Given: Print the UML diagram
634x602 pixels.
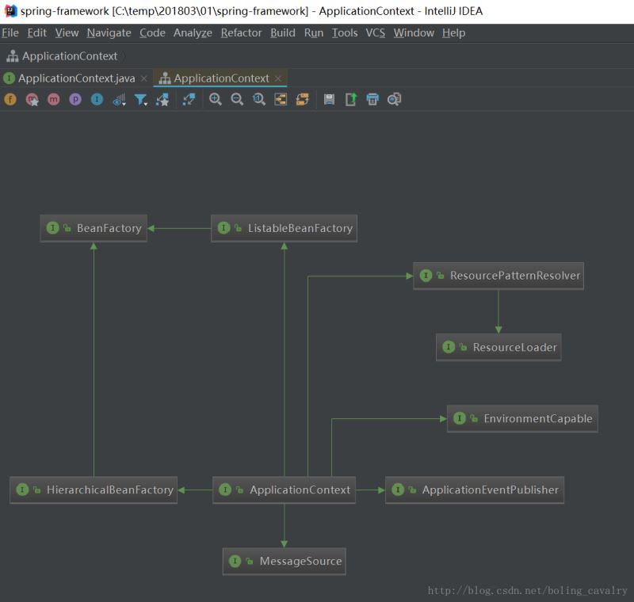Looking at the screenshot, I should [372, 100].
